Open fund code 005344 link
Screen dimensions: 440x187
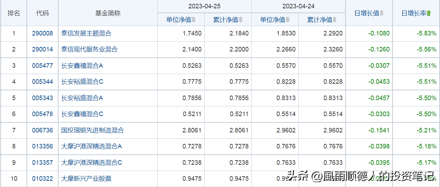[43, 82]
